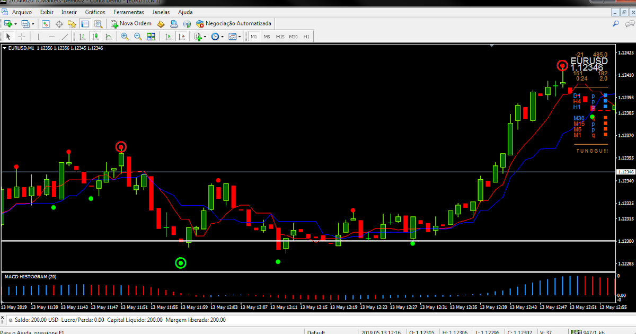Click Nova Ordem button

point(131,24)
